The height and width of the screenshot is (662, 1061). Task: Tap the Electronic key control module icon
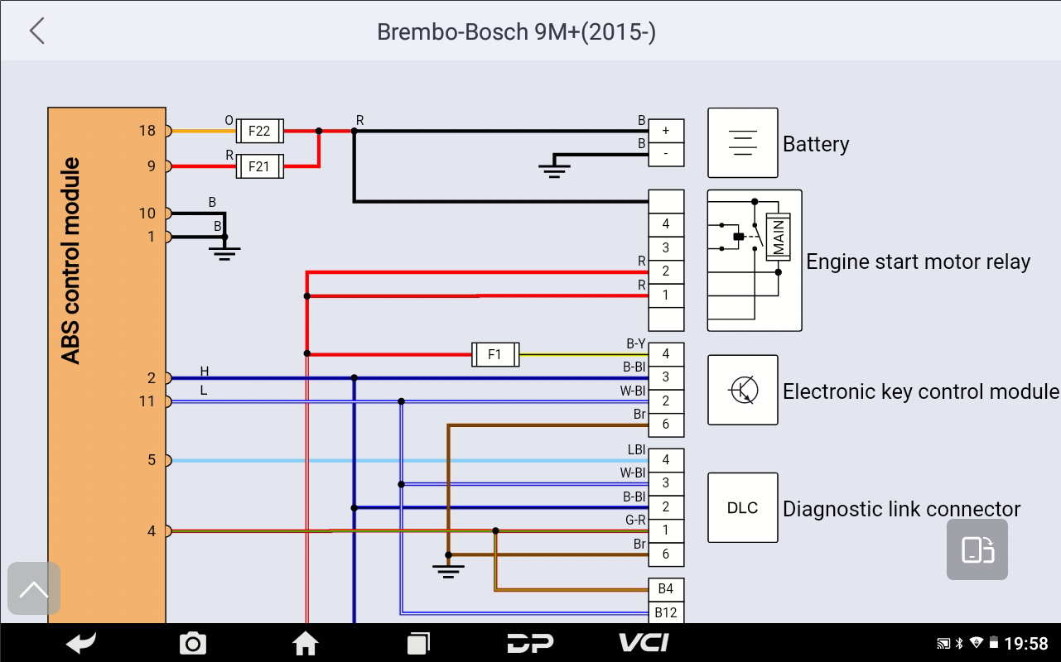[x=742, y=390]
